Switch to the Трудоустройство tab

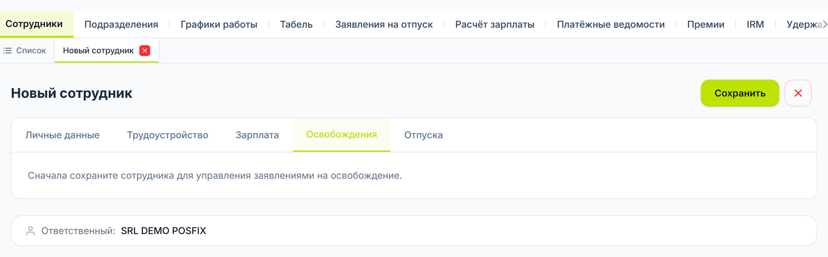pyautogui.click(x=168, y=135)
